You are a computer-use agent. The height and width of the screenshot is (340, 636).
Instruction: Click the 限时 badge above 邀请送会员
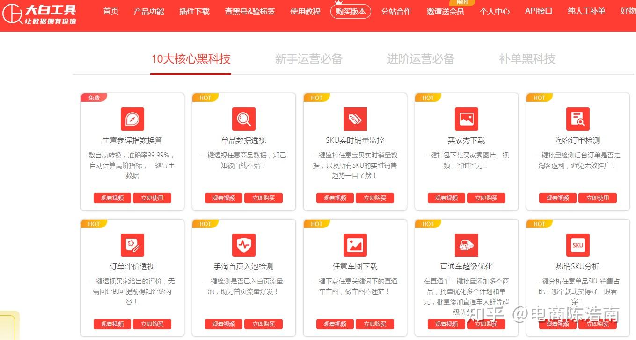tap(462, 2)
